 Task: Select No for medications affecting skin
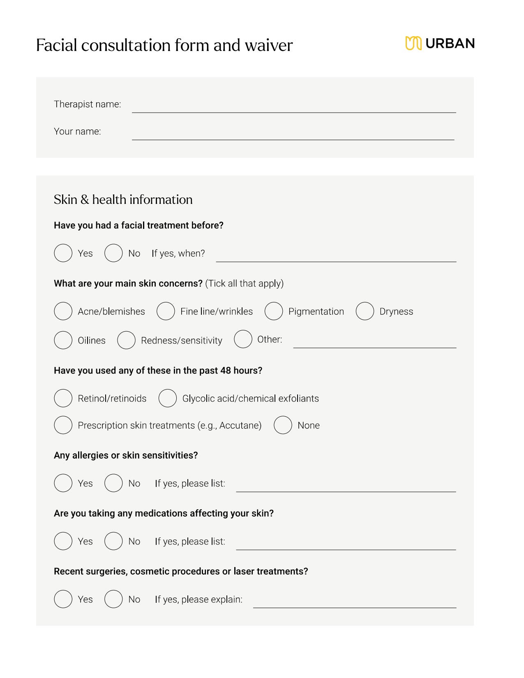pyautogui.click(x=113, y=541)
